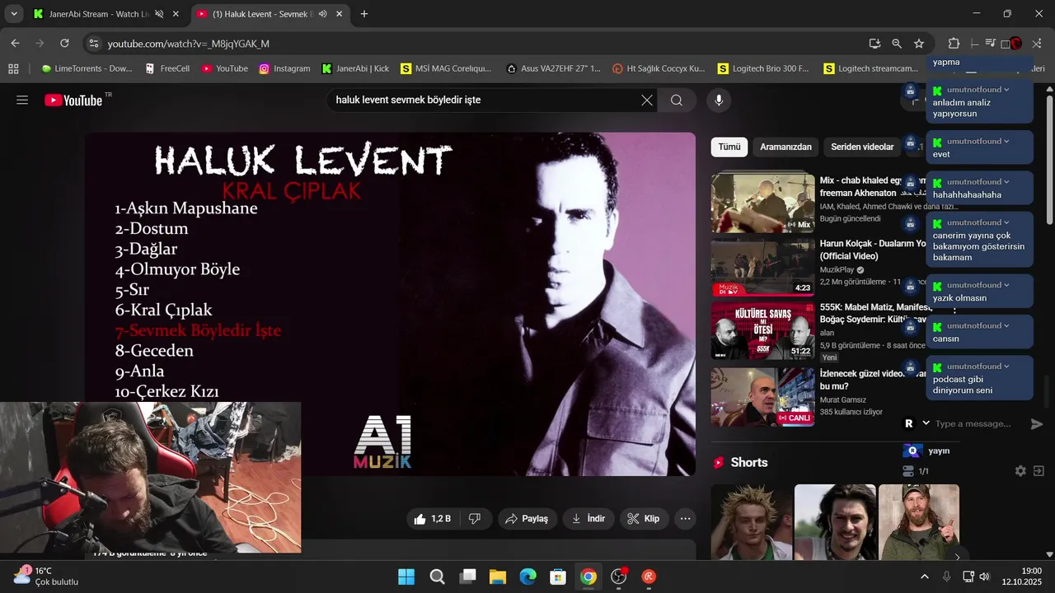Open the MSİ MAG Coreliqu bookmark

(x=445, y=68)
